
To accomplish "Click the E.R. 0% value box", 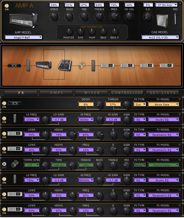I will [148, 5].
